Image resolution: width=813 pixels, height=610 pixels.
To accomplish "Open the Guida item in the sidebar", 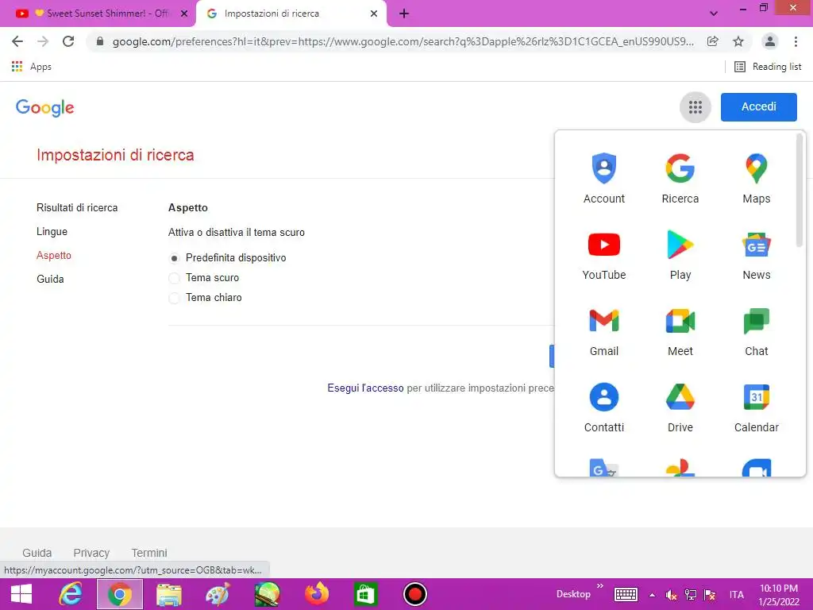I will pos(50,279).
